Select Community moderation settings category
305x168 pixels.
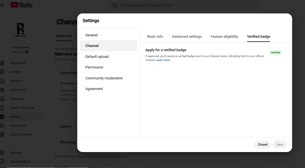coord(109,78)
